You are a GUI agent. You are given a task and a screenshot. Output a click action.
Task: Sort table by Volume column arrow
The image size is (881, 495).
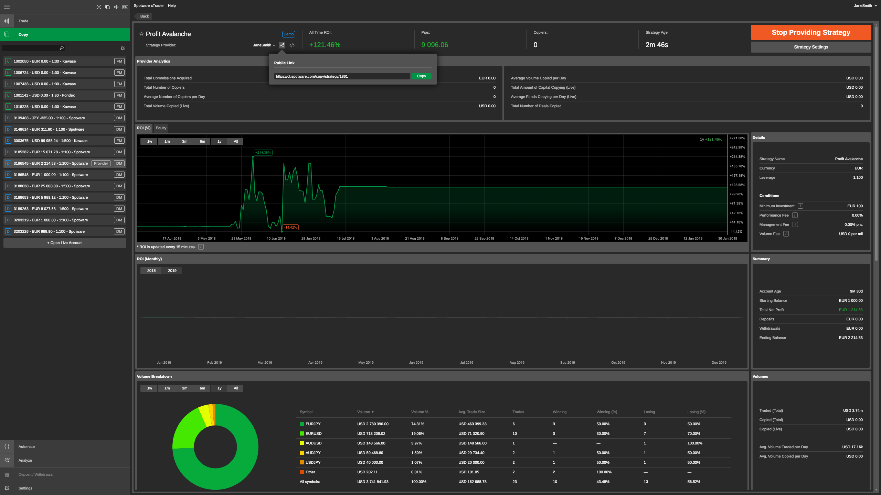pyautogui.click(x=373, y=412)
